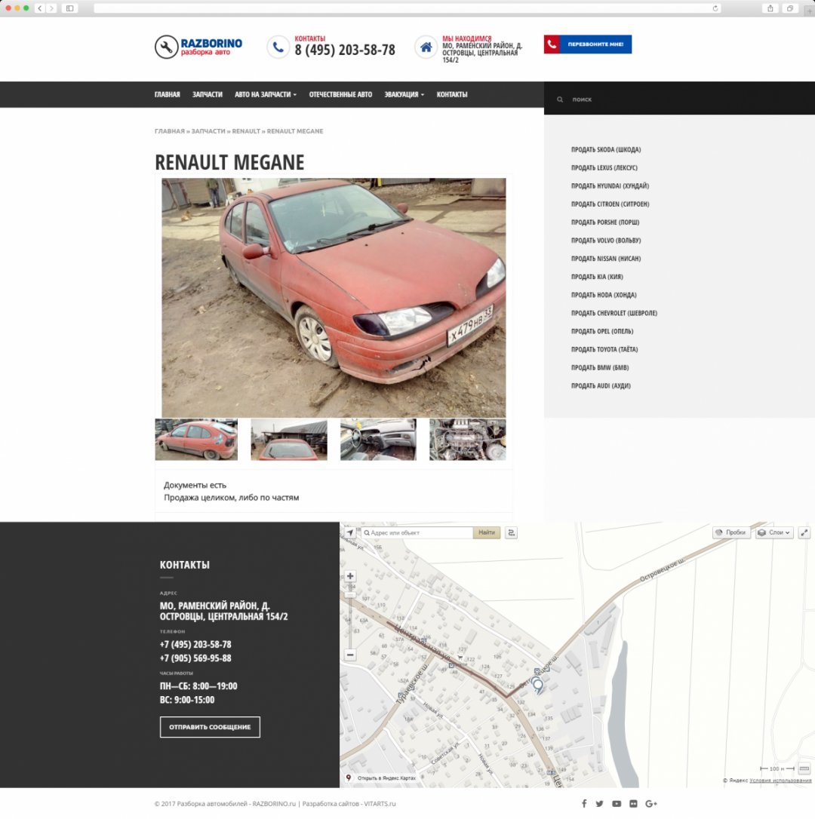The height and width of the screenshot is (819, 815).
Task: Open the YouTube social icon link
Action: pyautogui.click(x=617, y=804)
